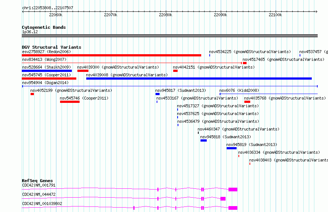Open variant nsv954904 (Dogan2014) label
Screen dimensions: 328x212
[45, 83]
